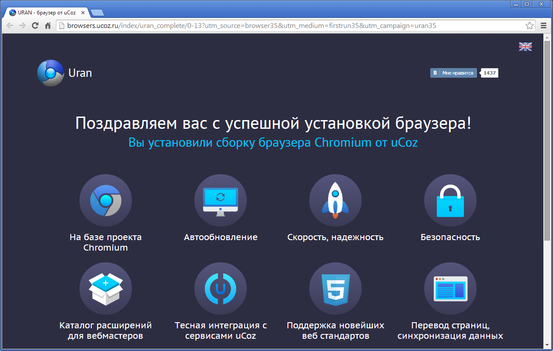Open a new tab
Screen dimensions: 553x351
point(97,13)
